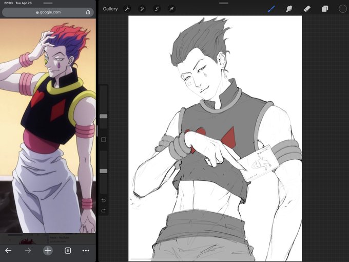Redo the stroke in Procreate sidebar
This screenshot has height=262, width=349.
(x=104, y=211)
